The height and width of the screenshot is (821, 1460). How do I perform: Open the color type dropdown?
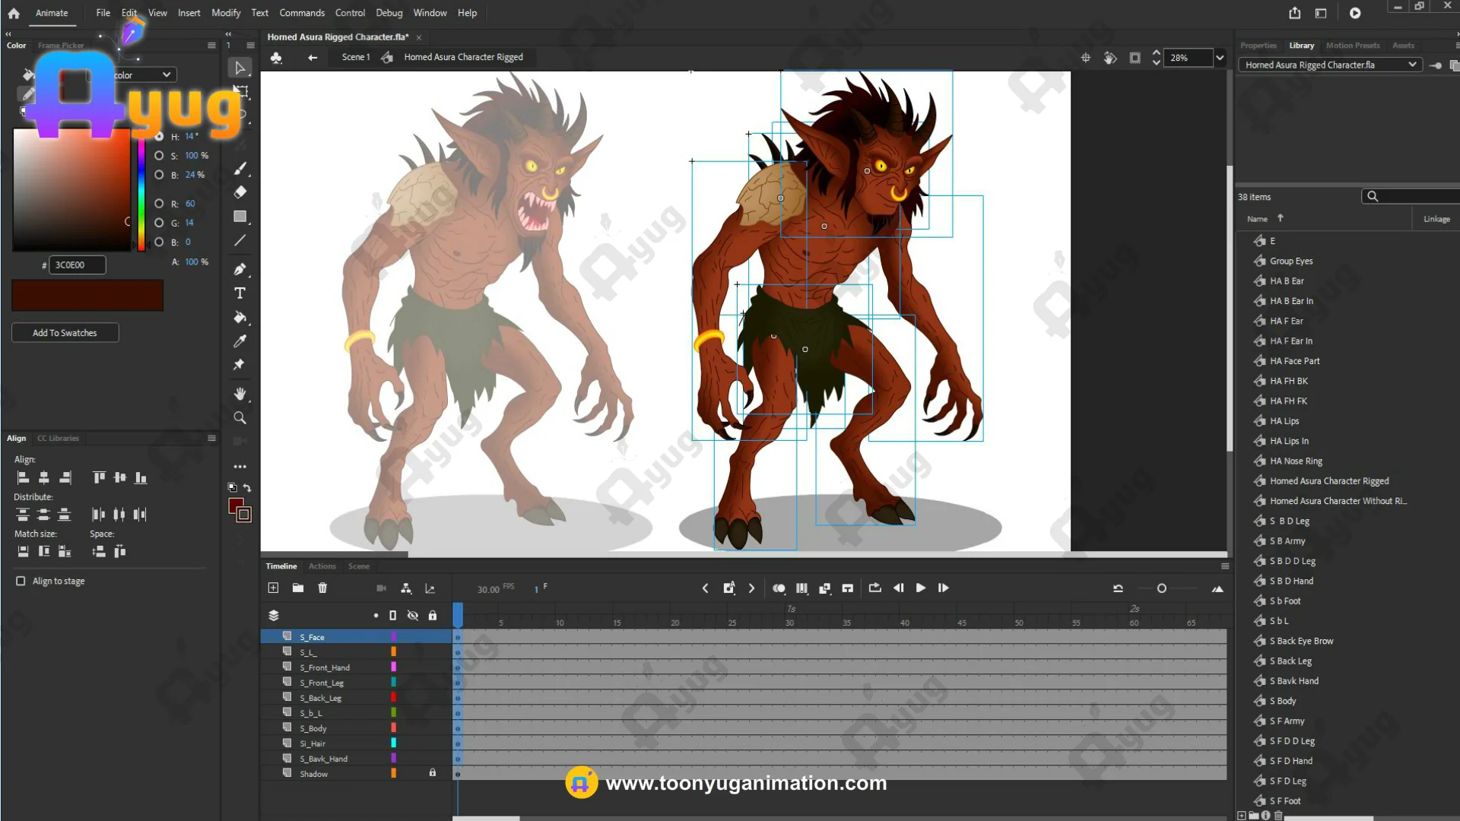coord(166,74)
